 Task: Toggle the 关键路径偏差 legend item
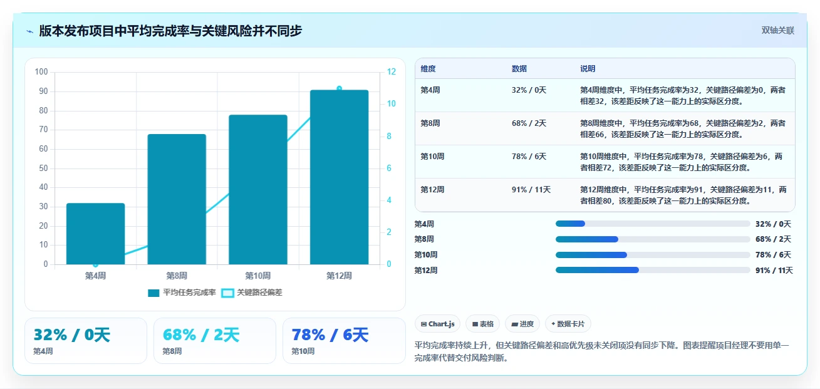252,293
